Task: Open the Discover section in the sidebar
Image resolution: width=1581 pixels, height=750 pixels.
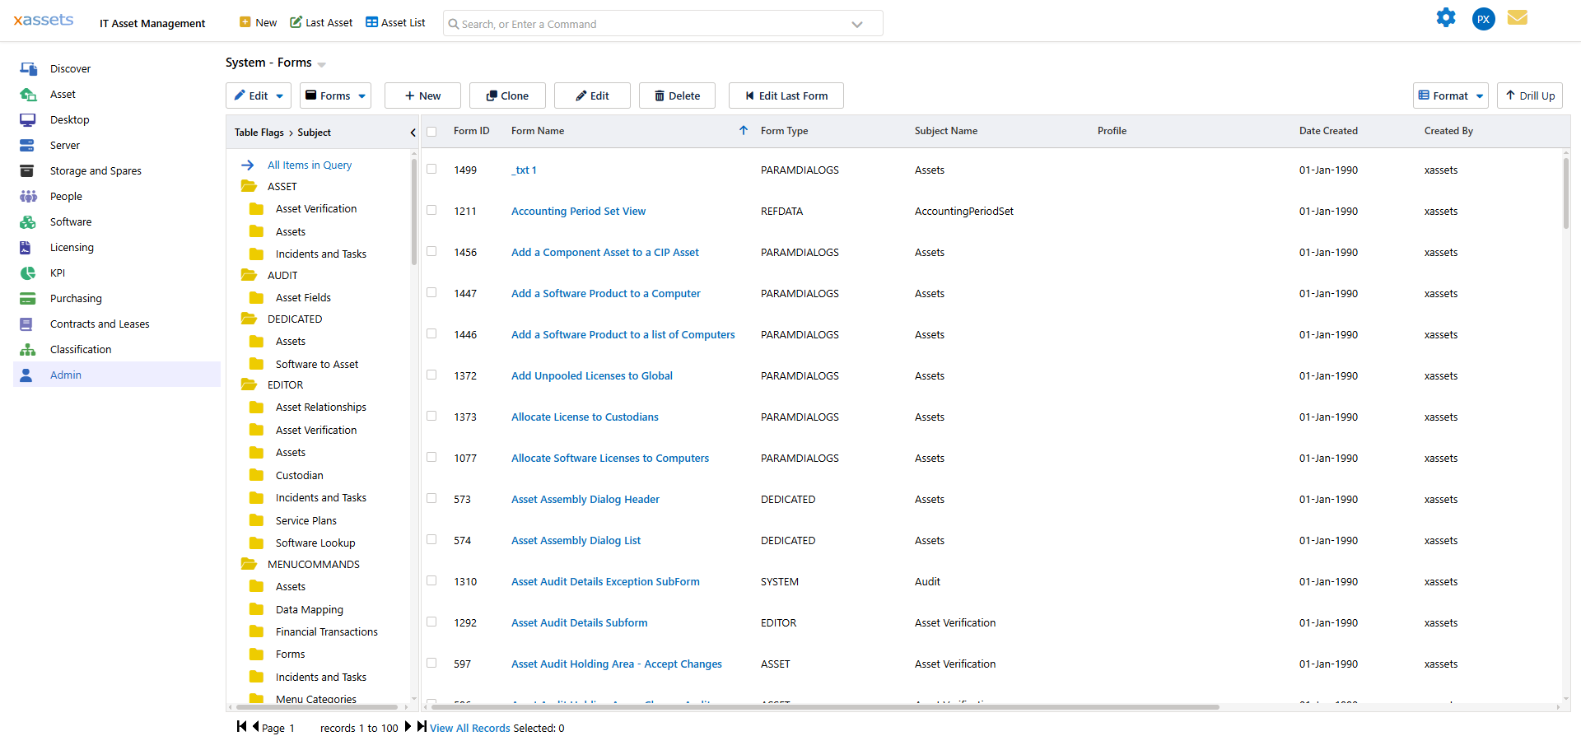Action: coord(30,68)
